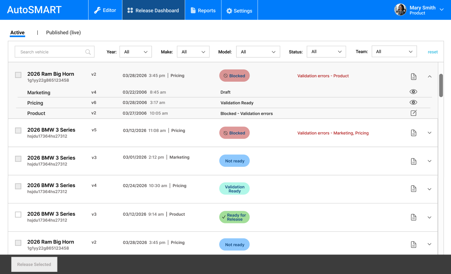Open document icon for Ready for Release row
451x274 pixels.
click(x=413, y=217)
